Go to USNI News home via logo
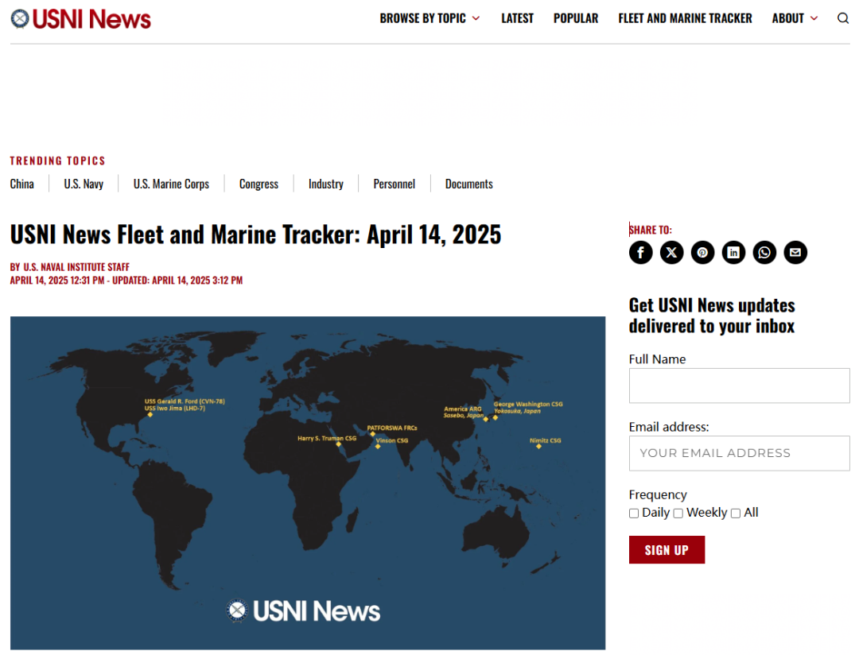859x655 pixels. (x=80, y=18)
